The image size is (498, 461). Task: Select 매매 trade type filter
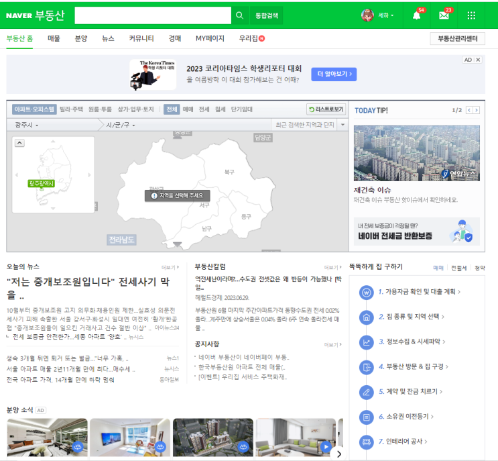coord(188,109)
